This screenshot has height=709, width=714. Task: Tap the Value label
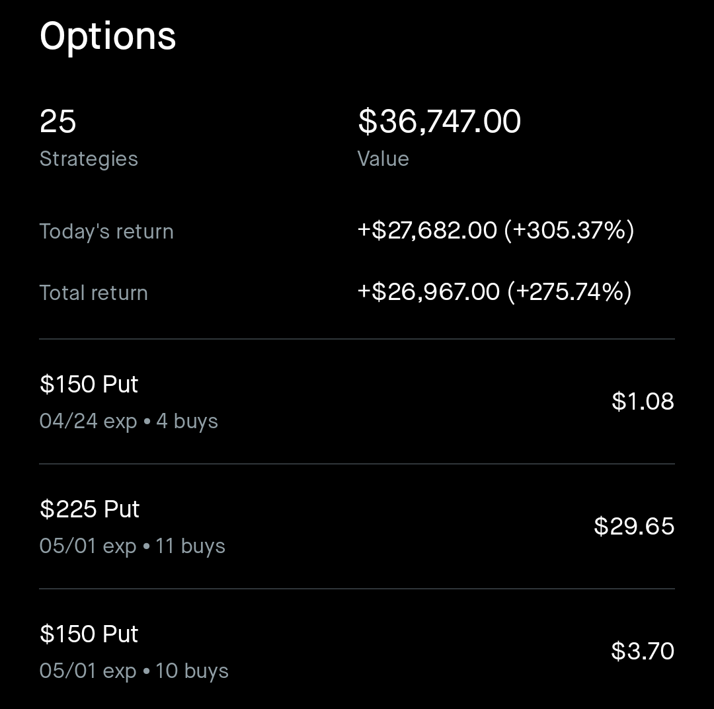point(383,159)
